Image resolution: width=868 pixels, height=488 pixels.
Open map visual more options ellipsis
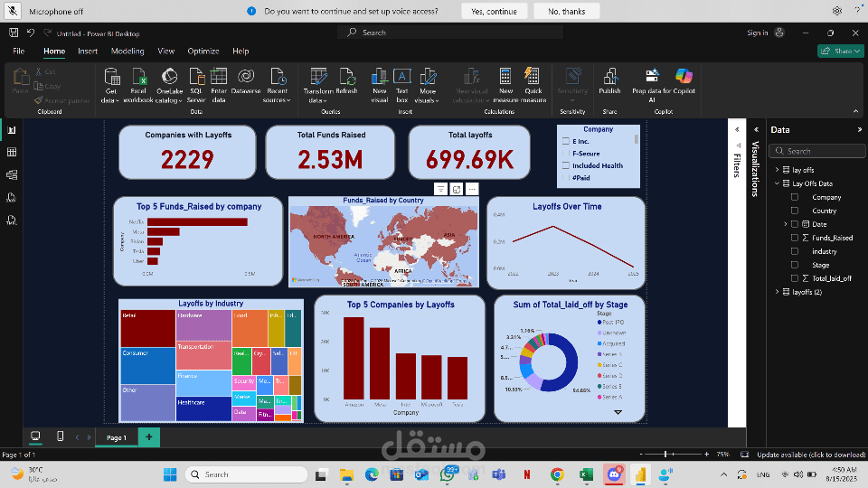(472, 189)
